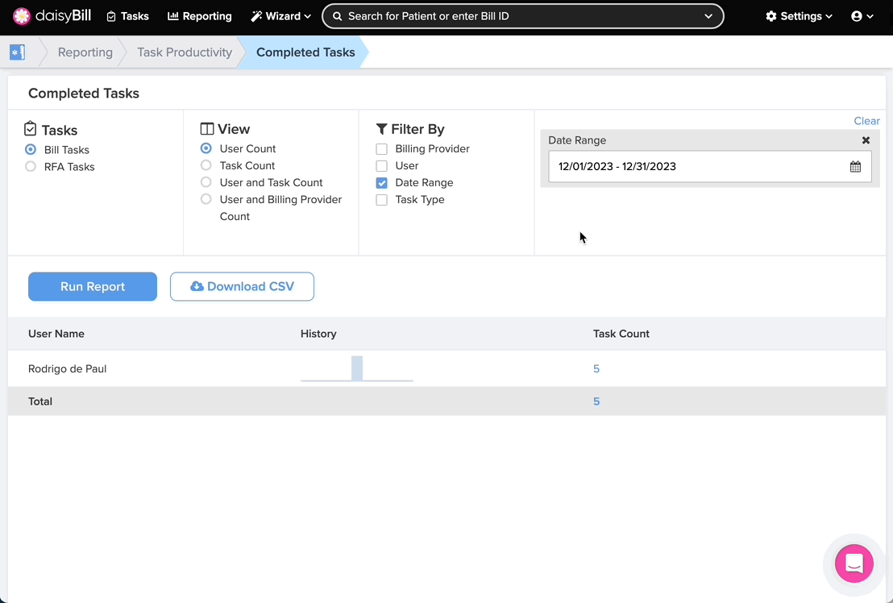893x603 pixels.
Task: Click Rodrigo de Paul's task count 5
Action: pos(596,369)
